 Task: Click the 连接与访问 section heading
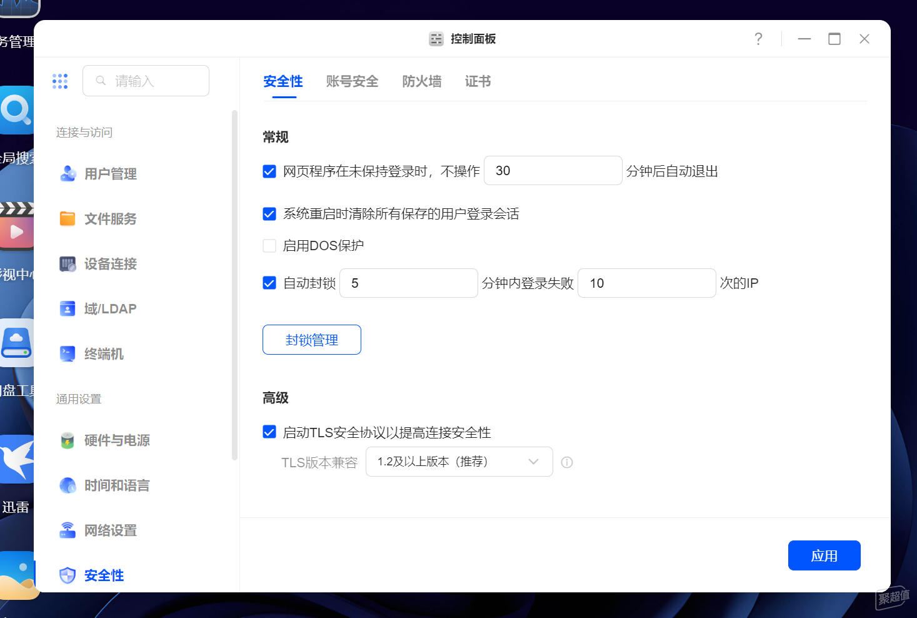[x=84, y=133]
